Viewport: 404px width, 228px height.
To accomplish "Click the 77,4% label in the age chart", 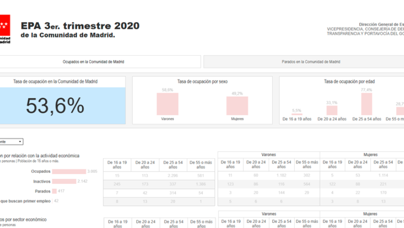I will 366,90.
